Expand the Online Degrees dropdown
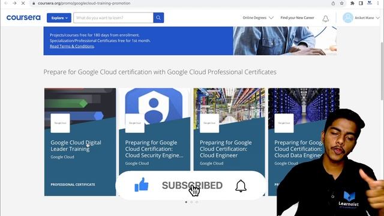This screenshot has width=384, height=216. click(258, 17)
